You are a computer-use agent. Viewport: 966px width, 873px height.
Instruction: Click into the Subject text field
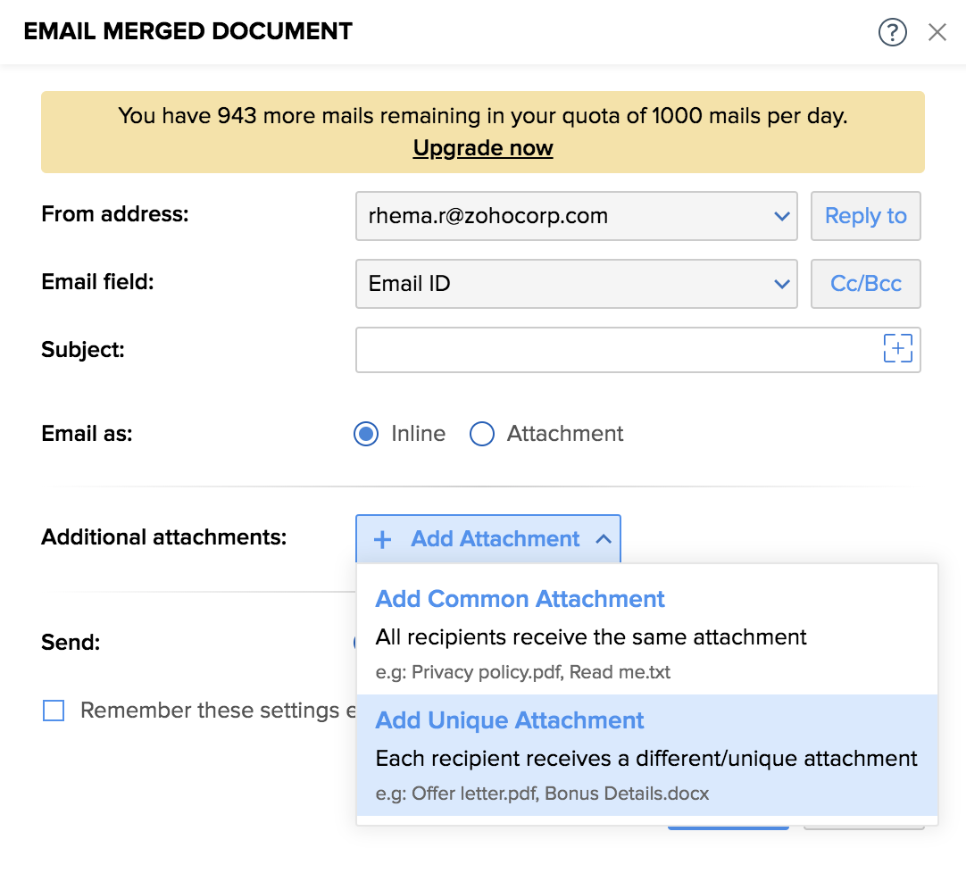click(x=616, y=349)
